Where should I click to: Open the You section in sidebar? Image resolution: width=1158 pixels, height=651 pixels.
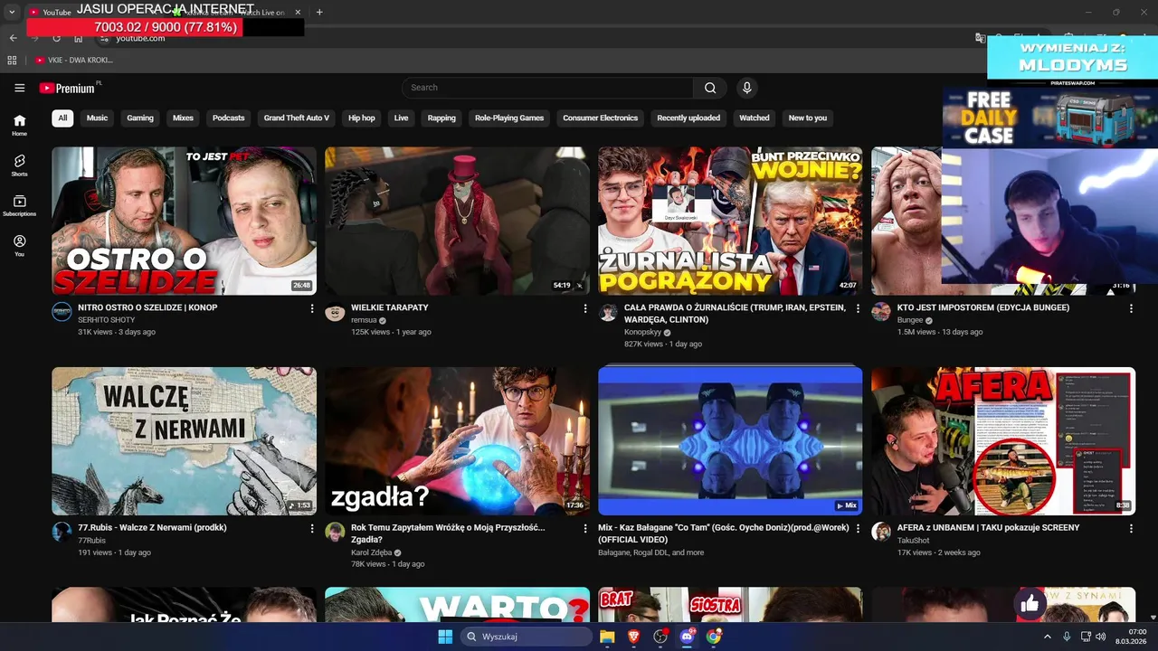(19, 245)
